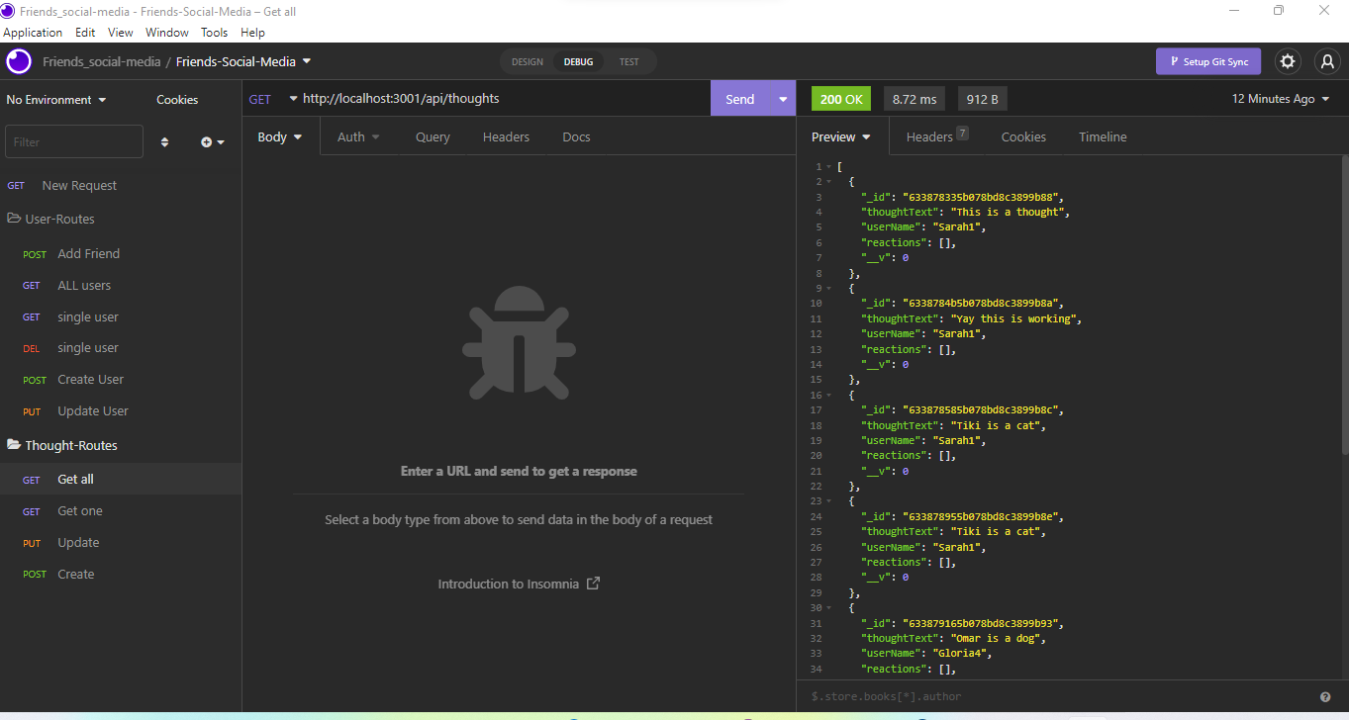Viewport: 1349px width, 720px height.
Task: Expand the Friends-Social-Media workspace dropdown
Action: click(x=306, y=59)
